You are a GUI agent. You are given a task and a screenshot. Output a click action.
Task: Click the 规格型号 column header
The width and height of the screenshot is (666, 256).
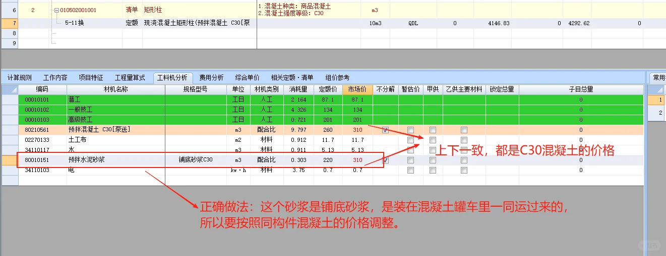pos(196,90)
